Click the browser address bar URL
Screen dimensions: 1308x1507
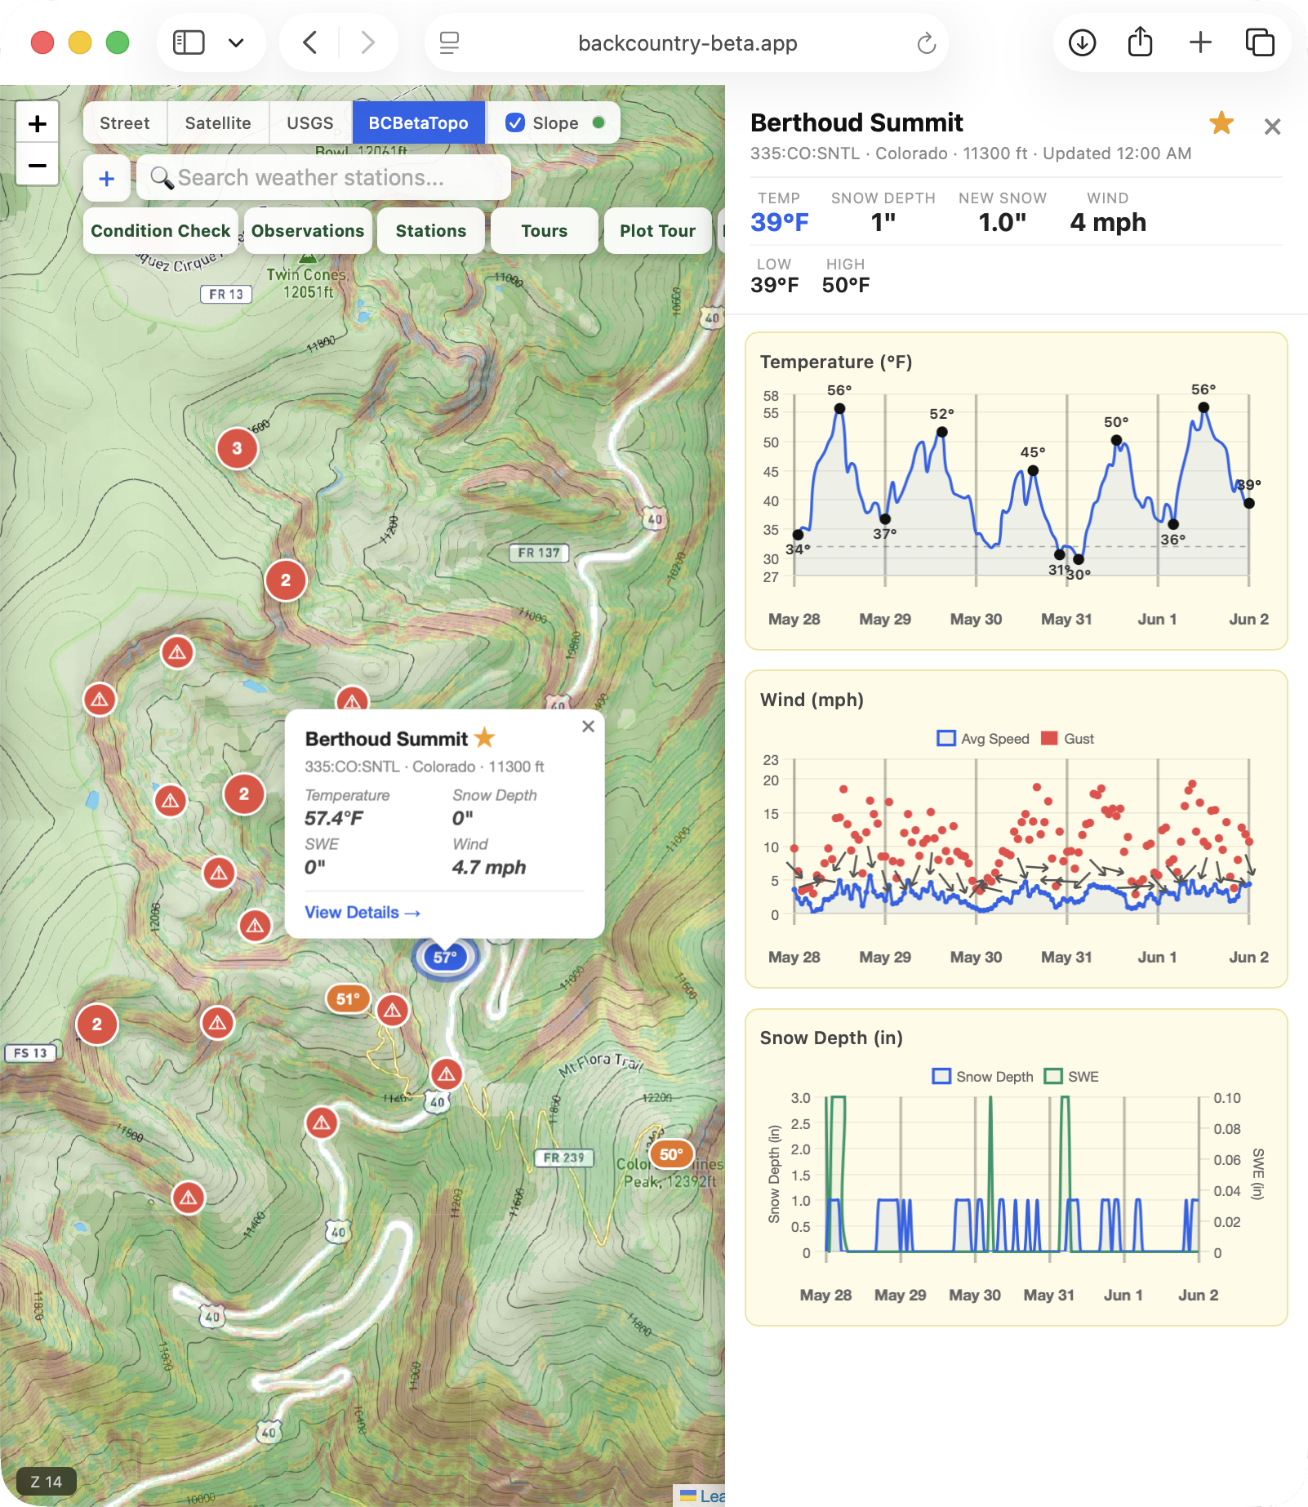tap(687, 42)
